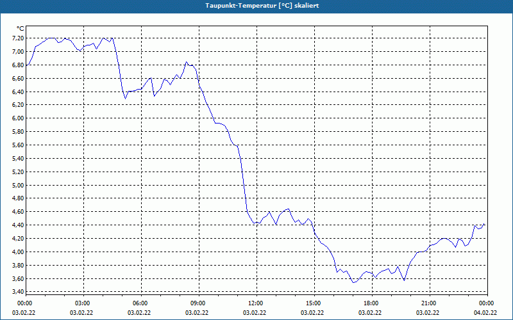Image resolution: width=513 pixels, height=320 pixels.
Task: Select the '7,20' y-axis value
Action: pyautogui.click(x=19, y=38)
